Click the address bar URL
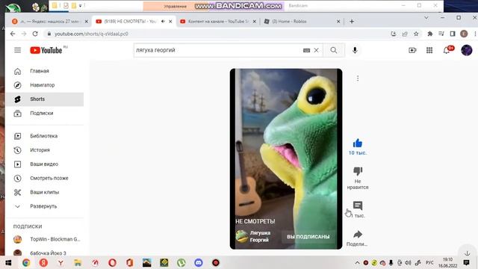Viewport: 478px width, 269px height. pyautogui.click(x=91, y=34)
